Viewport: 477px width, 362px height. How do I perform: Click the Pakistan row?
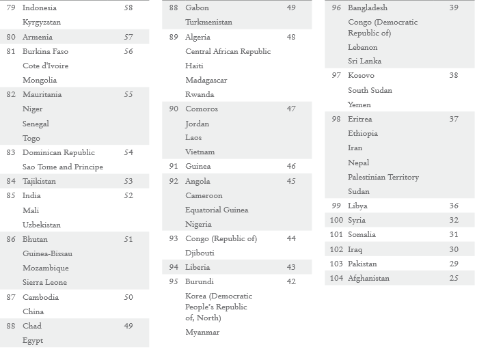pyautogui.click(x=362, y=264)
